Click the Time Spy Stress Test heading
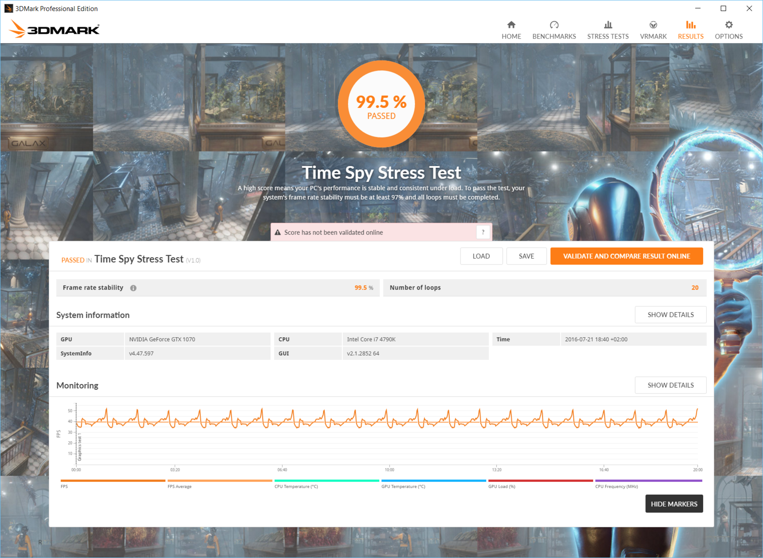 (x=381, y=173)
